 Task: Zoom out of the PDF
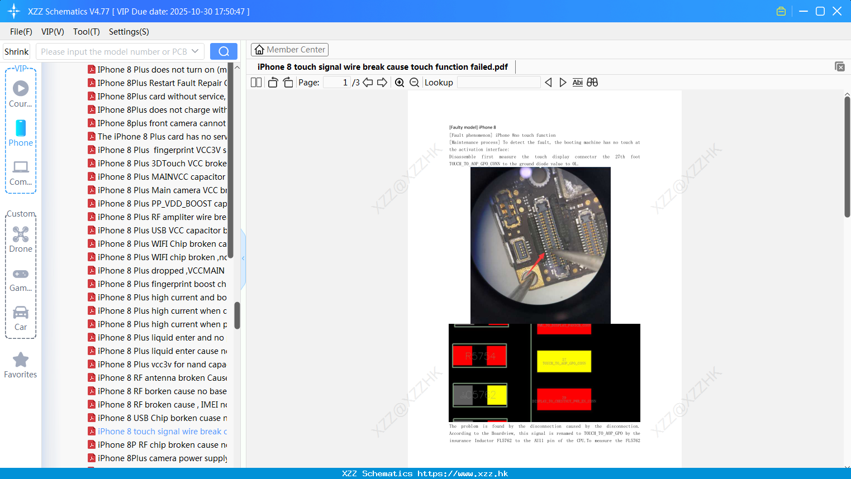pos(414,83)
